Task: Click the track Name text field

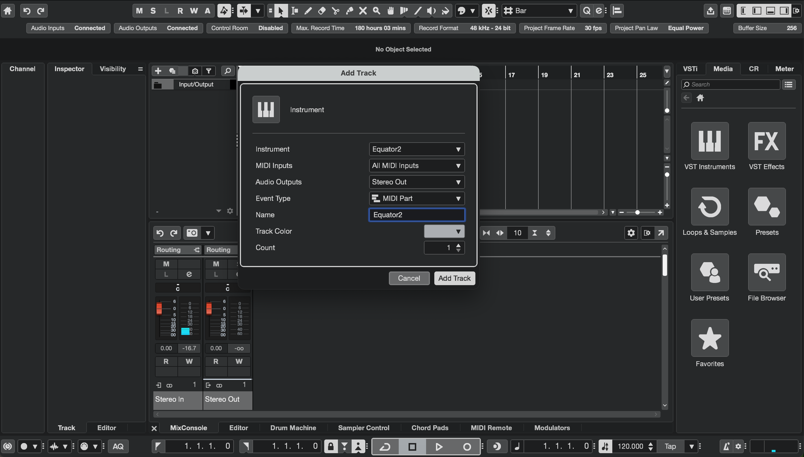Action: click(417, 215)
